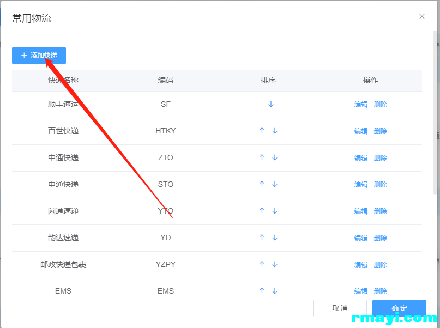440x328 pixels.
Task: Click the 编码 column header
Action: (x=166, y=80)
